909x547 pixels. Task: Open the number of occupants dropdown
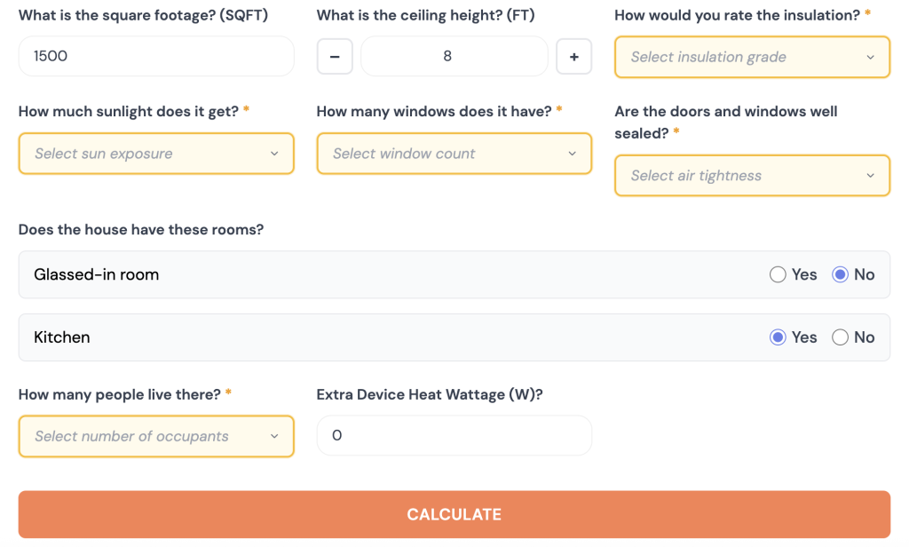(155, 436)
